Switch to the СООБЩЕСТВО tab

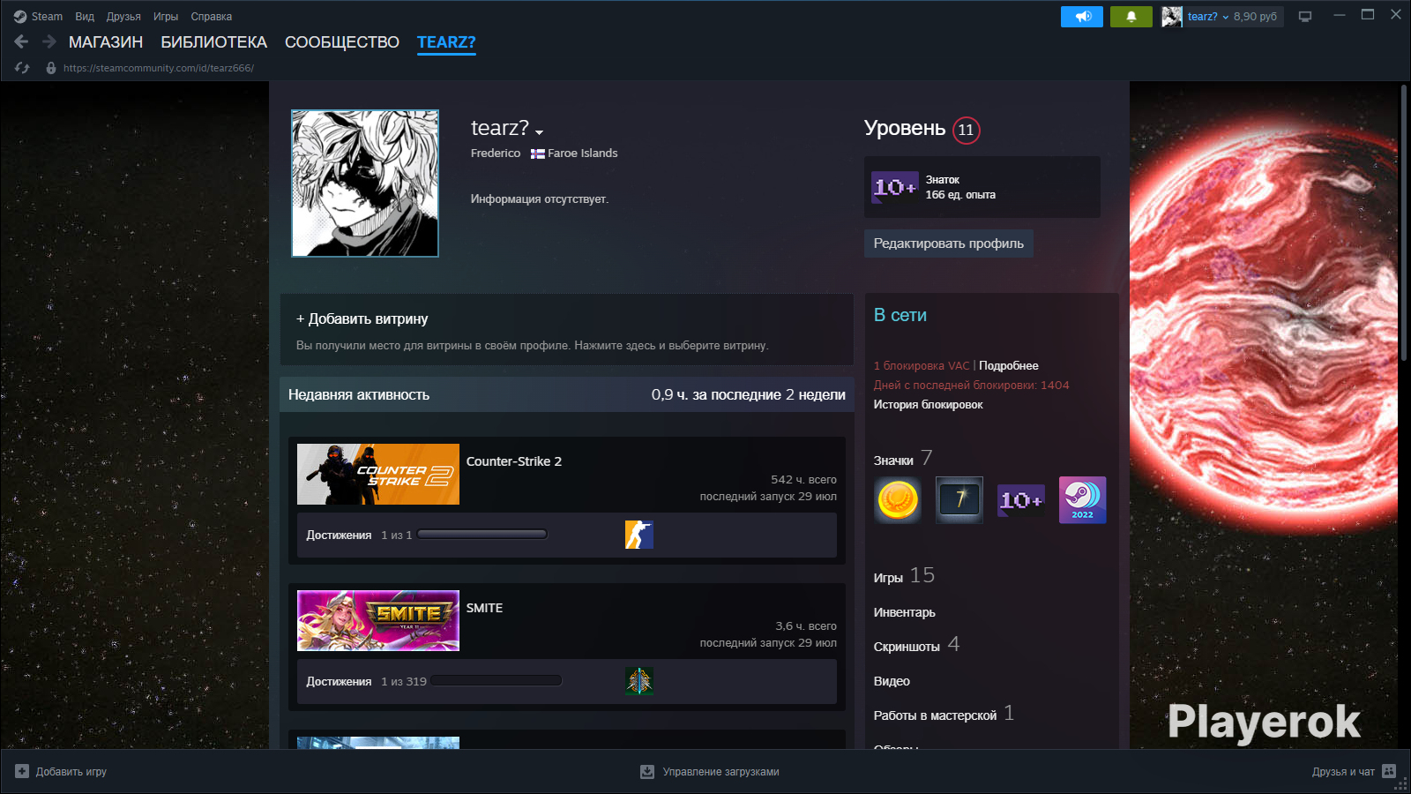(342, 42)
